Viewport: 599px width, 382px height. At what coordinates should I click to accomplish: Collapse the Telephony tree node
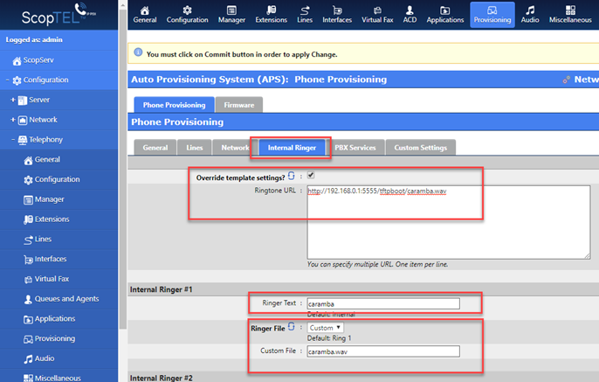coord(13,140)
